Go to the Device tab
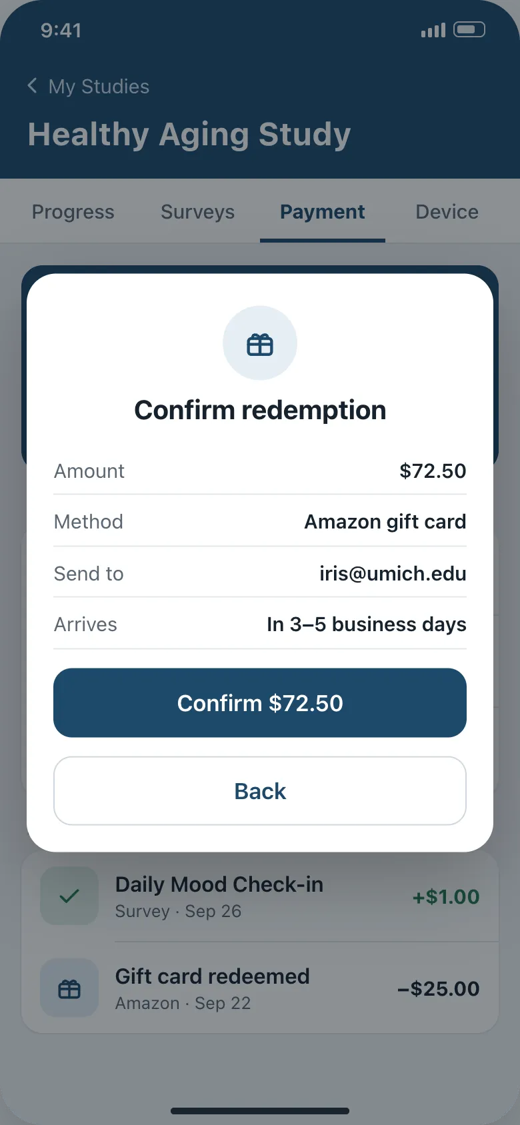Viewport: 520px width, 1125px height. click(447, 212)
